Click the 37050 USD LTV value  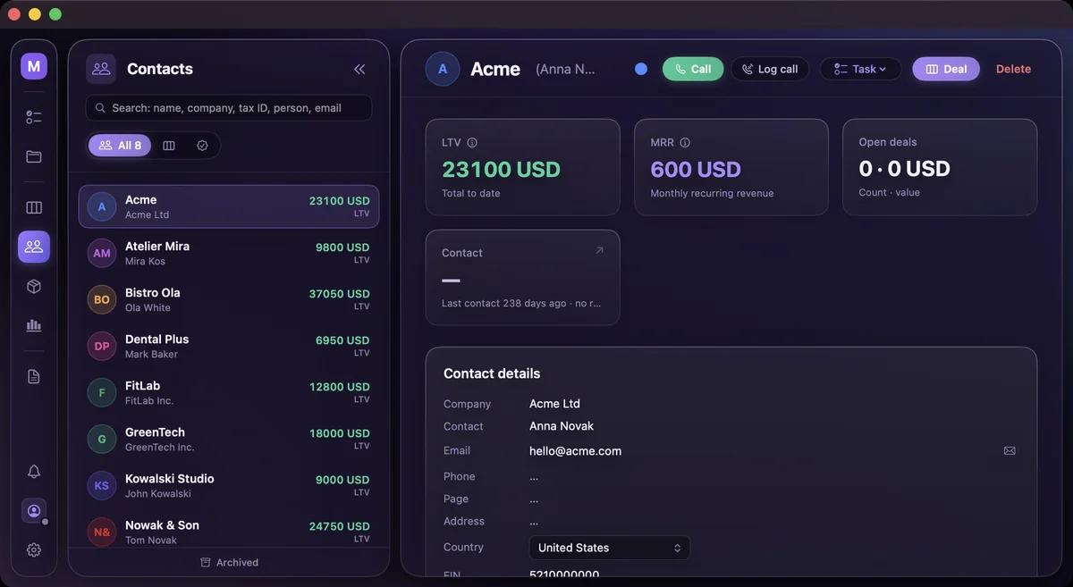(339, 294)
